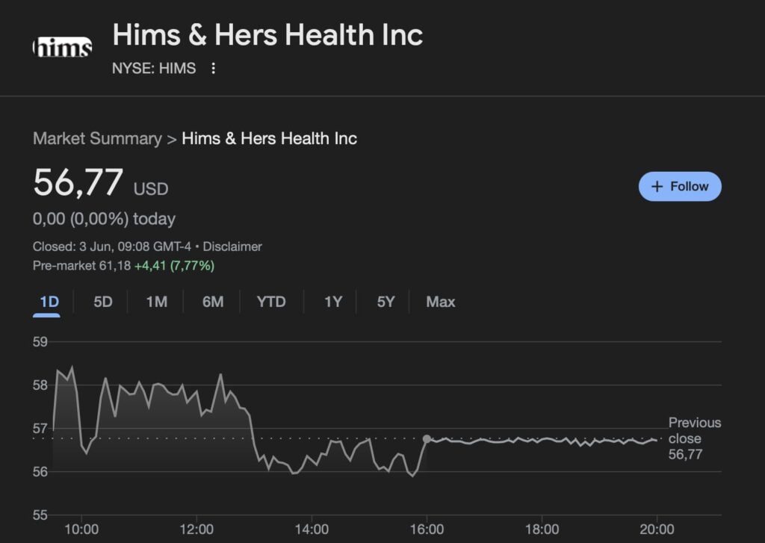Click the 16:00 closing marker dot on chart

point(427,439)
